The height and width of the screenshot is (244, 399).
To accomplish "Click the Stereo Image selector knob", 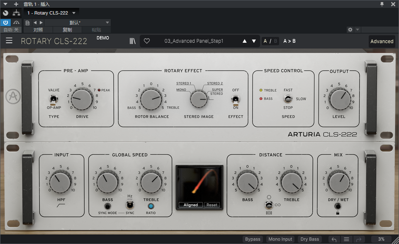I will pos(199,99).
